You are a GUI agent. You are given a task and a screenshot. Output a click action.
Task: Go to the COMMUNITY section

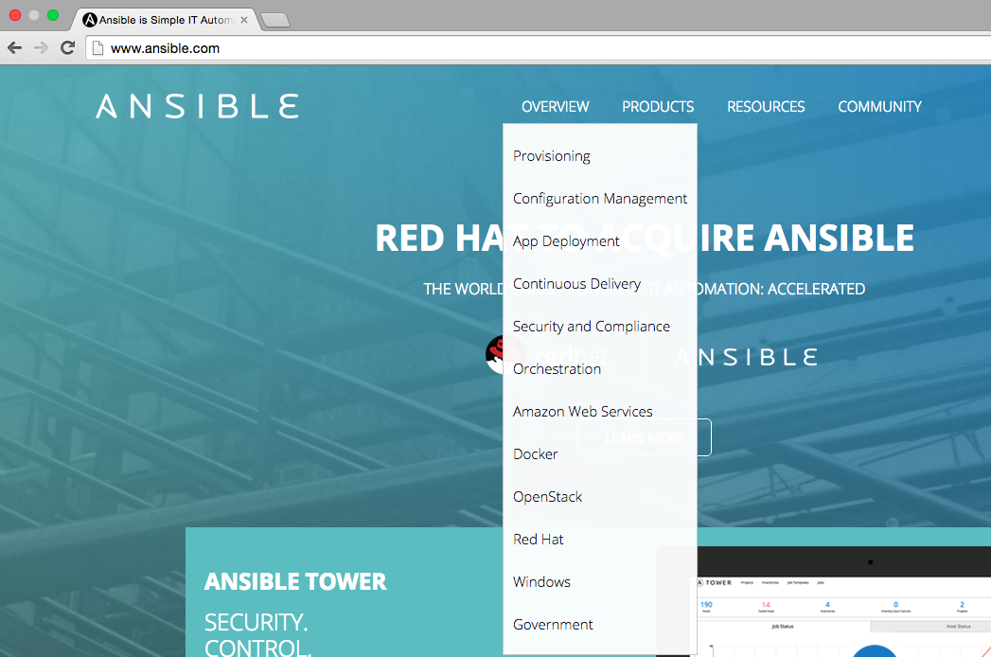(879, 107)
